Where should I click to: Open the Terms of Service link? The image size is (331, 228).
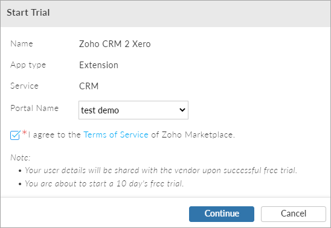click(x=116, y=135)
